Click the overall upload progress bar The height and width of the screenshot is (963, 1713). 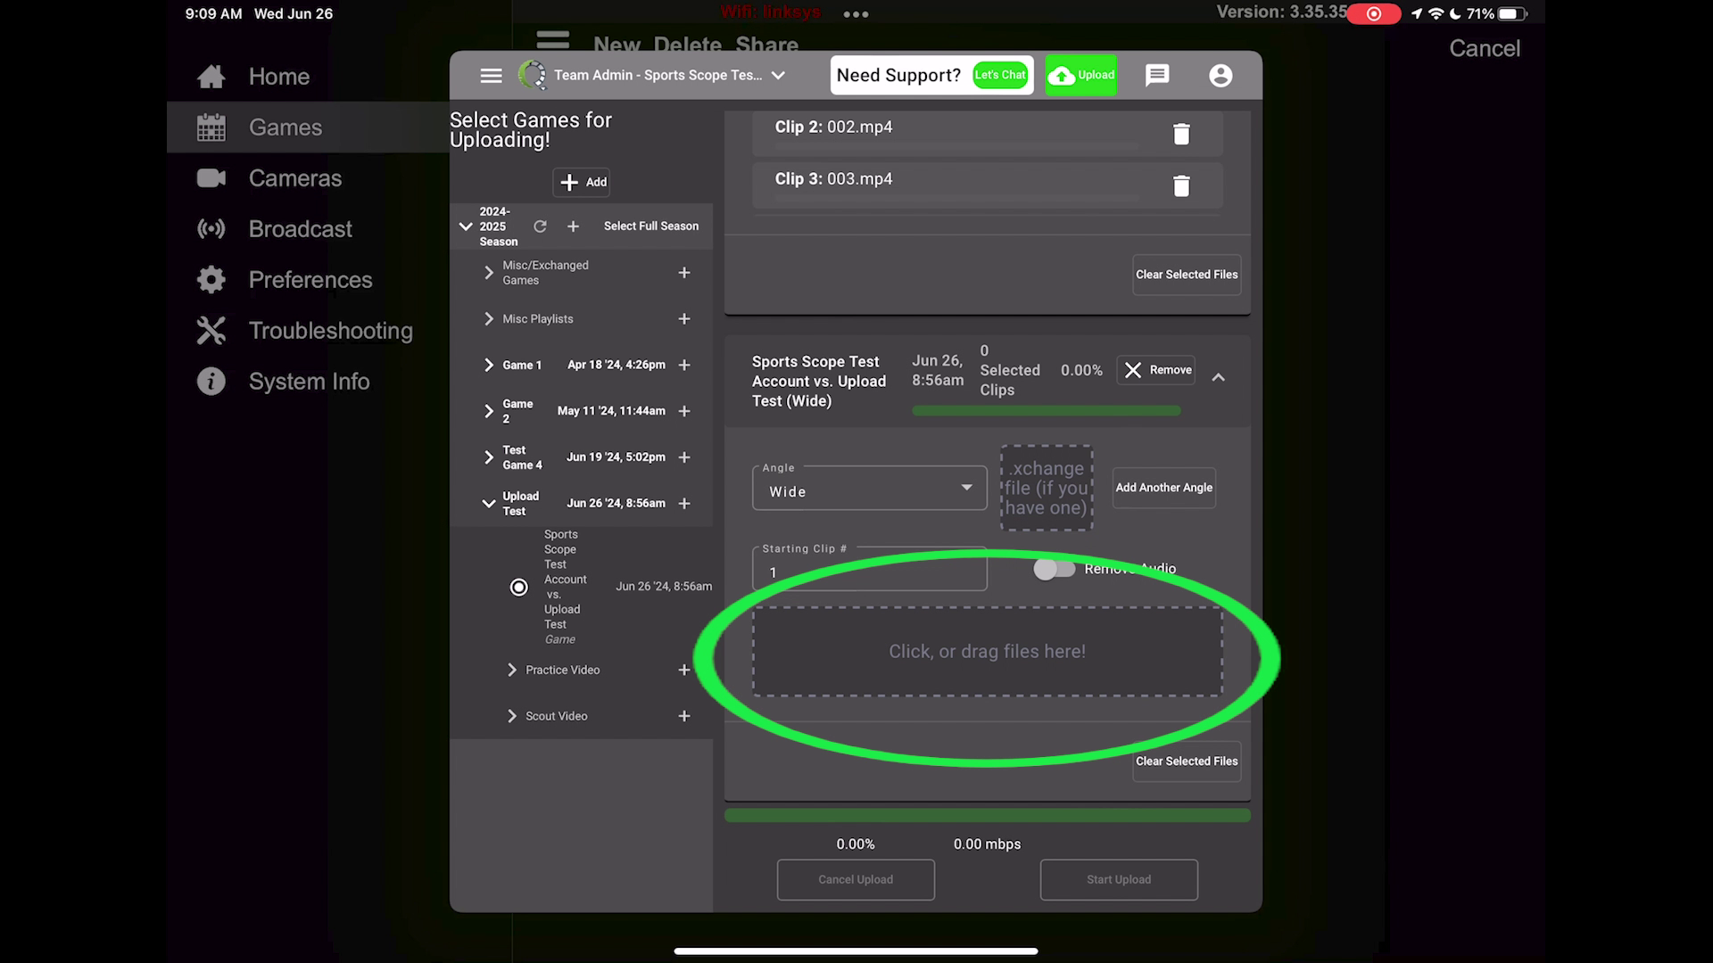point(987,816)
